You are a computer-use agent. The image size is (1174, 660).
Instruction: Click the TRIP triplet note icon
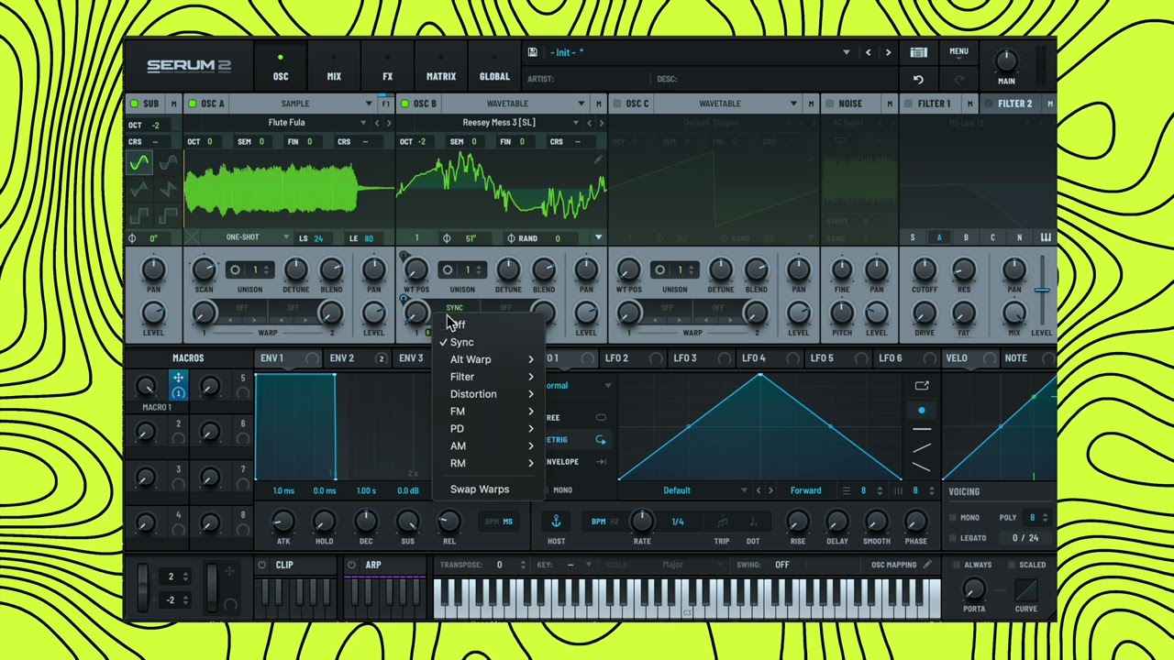723,522
